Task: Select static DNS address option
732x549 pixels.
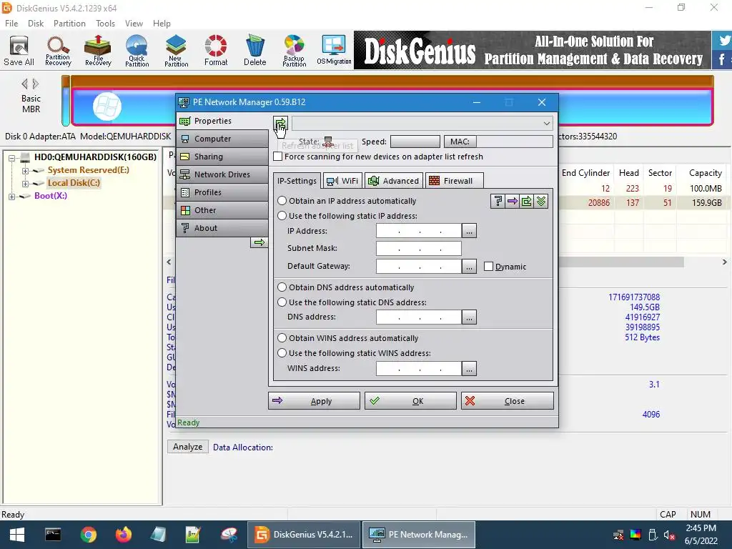Action: point(282,302)
